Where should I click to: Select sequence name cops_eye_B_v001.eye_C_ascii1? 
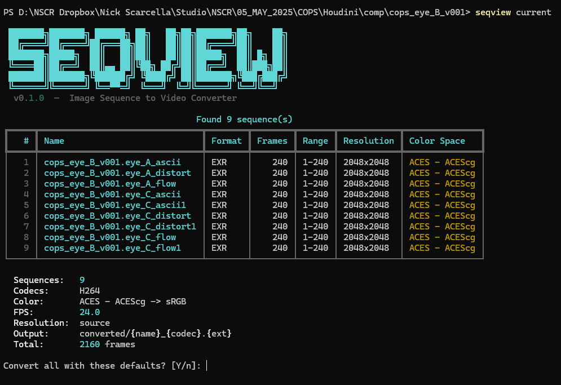[x=115, y=205]
